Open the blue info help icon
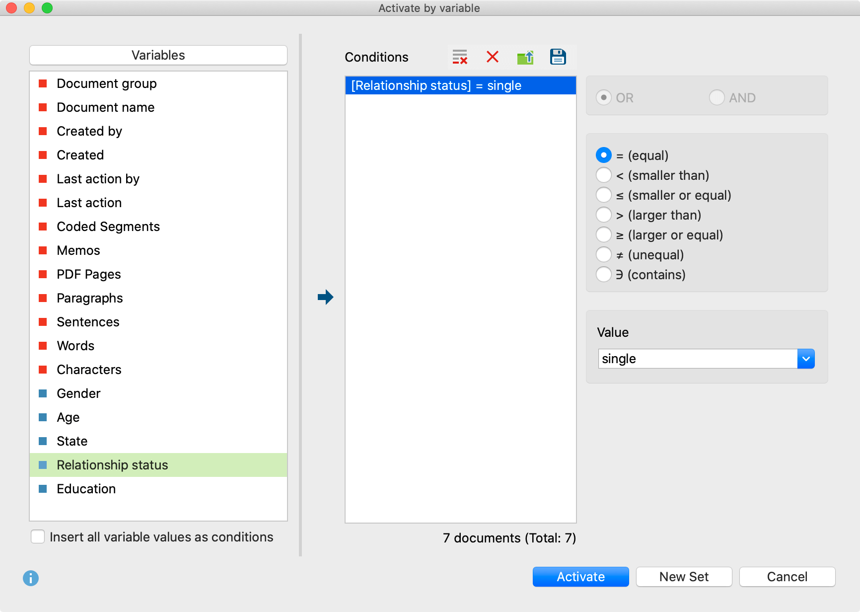The image size is (860, 612). click(x=31, y=578)
